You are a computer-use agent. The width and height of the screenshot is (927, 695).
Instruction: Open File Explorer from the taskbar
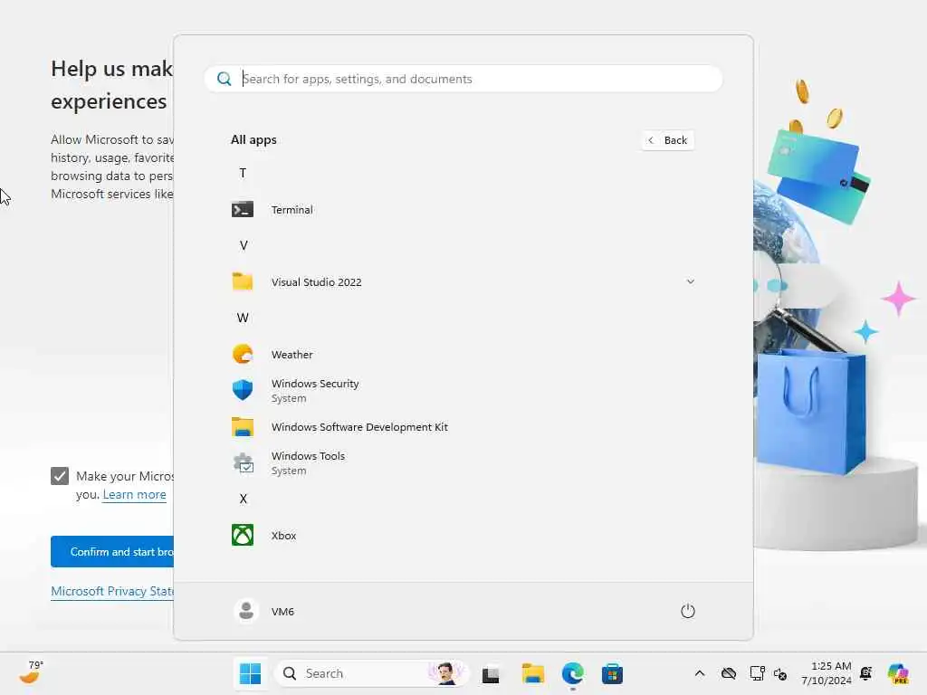coord(532,673)
